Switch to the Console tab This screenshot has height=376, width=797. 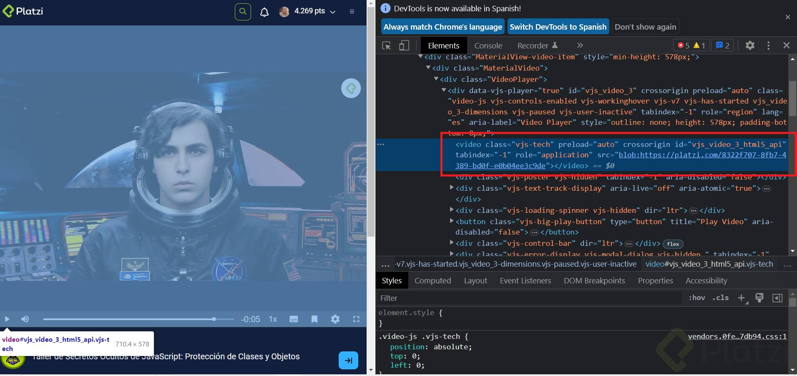[x=488, y=46]
